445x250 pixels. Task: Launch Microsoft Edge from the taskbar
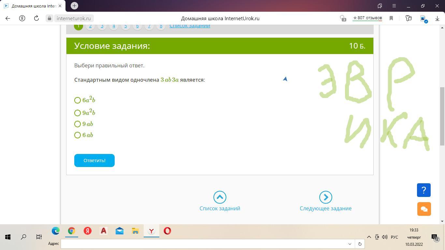click(x=56, y=231)
